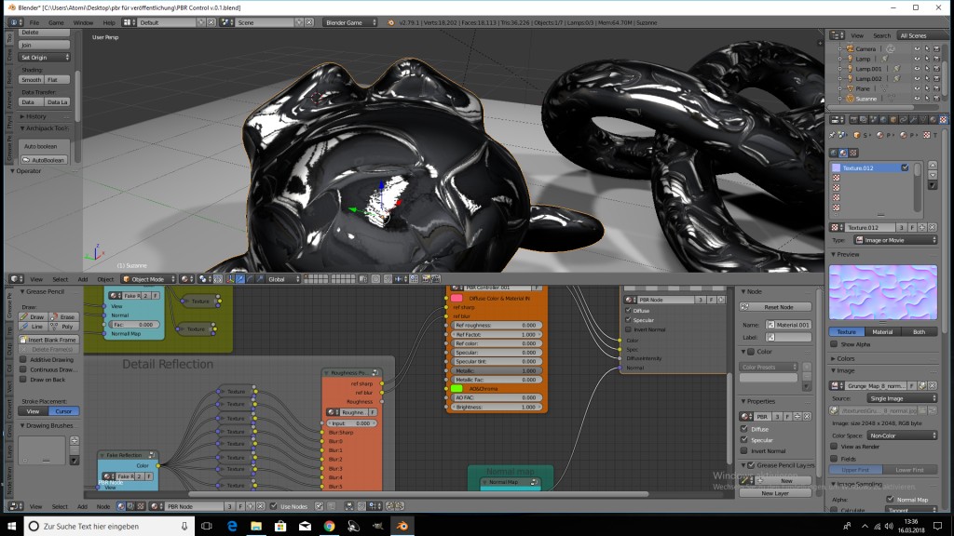This screenshot has height=536, width=954.
Task: Click the pink Diffuse Color swatch on PBR Controller
Action: point(457,298)
